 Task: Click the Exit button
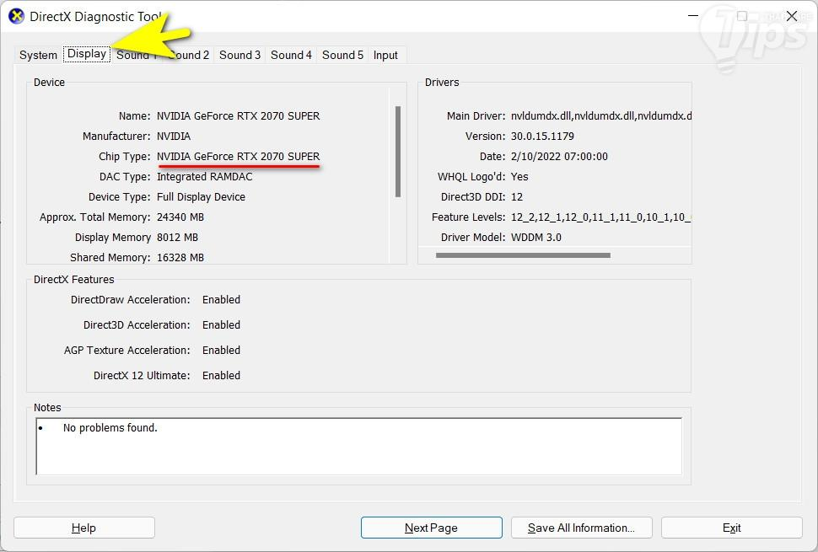pyautogui.click(x=731, y=528)
